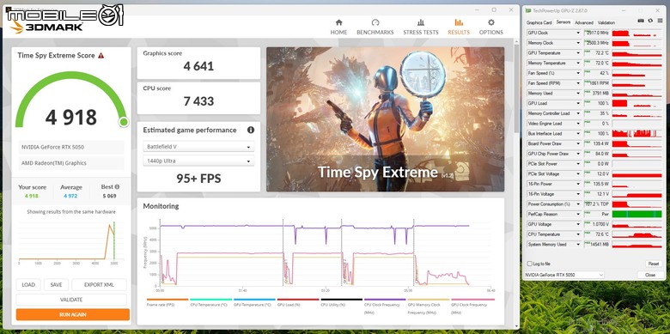Viewport: 670px width, 334px height.
Task: Open the GPU-Z hamburger menu icon
Action: point(660,21)
